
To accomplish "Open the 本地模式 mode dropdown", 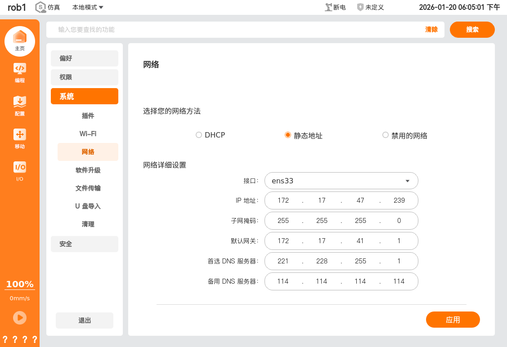I will (88, 7).
